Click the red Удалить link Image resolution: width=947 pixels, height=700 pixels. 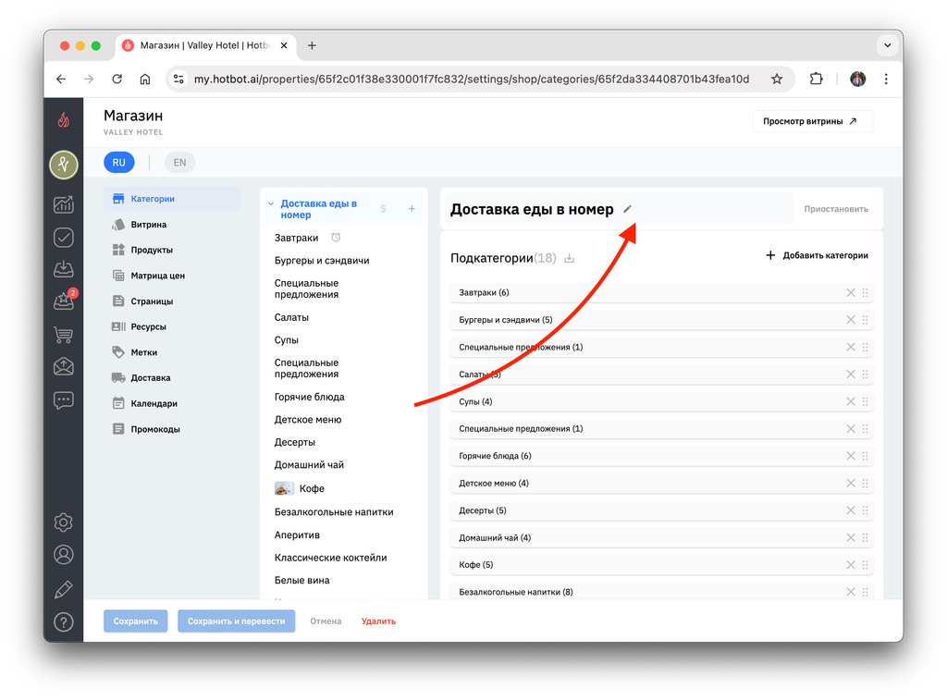[378, 621]
